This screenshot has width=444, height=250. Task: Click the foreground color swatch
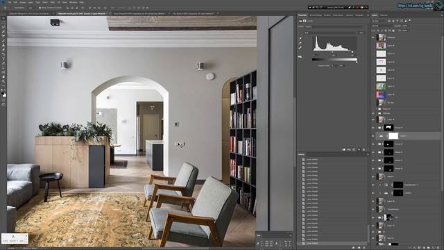pos(3,93)
